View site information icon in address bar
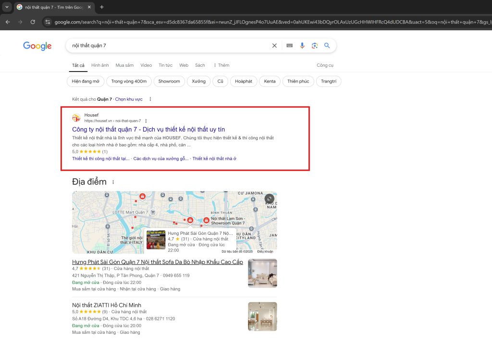This screenshot has height=339, width=492. [48, 22]
